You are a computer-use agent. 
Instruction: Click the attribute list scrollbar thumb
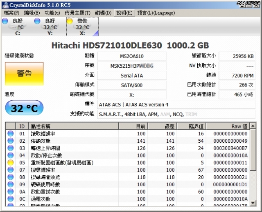pyautogui.click(x=253, y=150)
